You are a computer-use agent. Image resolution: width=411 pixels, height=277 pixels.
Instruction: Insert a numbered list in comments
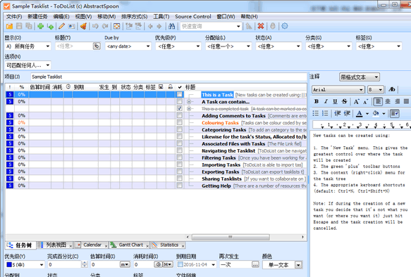pyautogui.click(x=325, y=113)
